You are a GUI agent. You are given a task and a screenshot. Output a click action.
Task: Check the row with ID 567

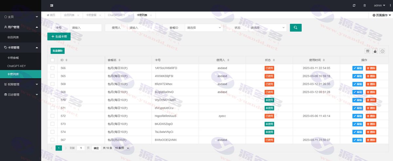(52, 140)
